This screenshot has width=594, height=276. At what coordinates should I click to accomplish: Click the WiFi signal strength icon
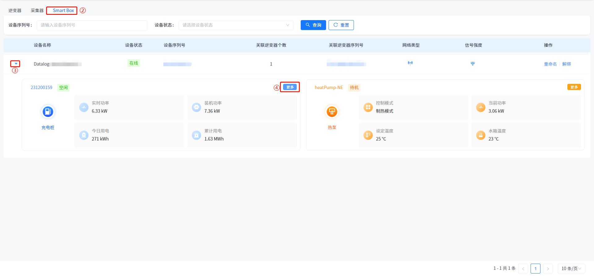click(x=472, y=64)
